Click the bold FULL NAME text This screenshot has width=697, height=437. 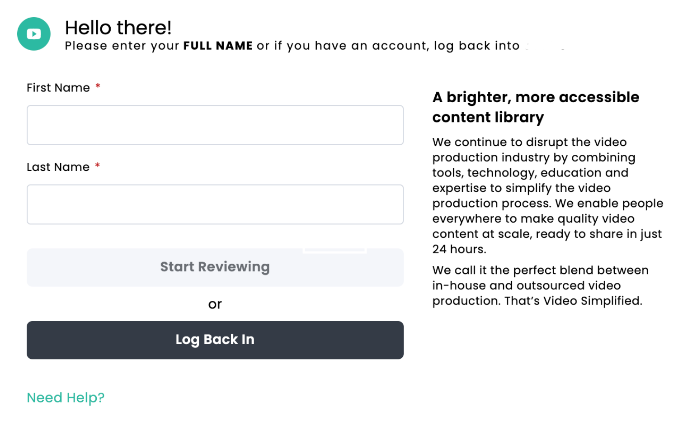(x=218, y=46)
